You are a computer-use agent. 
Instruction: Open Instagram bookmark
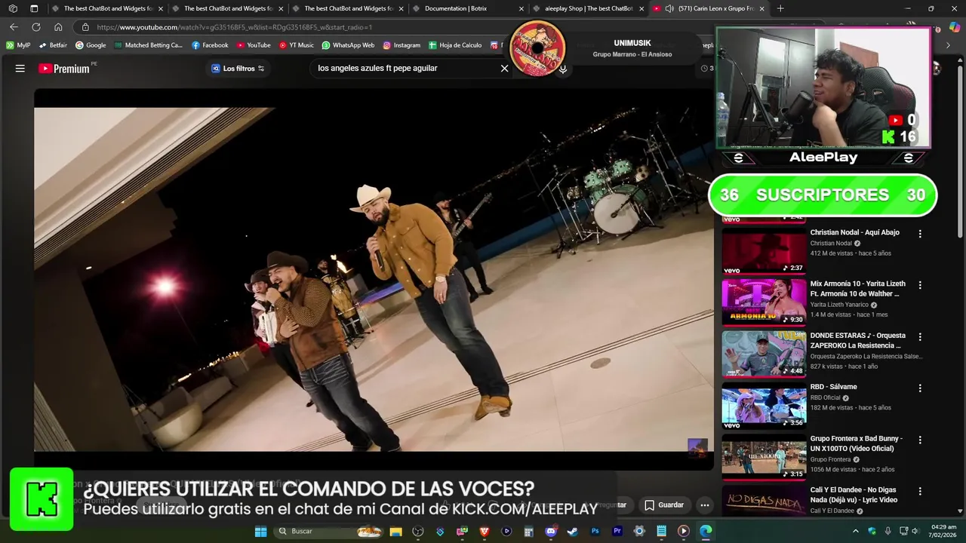tap(401, 45)
